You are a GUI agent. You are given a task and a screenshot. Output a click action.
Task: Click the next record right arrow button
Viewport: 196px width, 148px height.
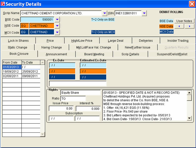pos(190,26)
